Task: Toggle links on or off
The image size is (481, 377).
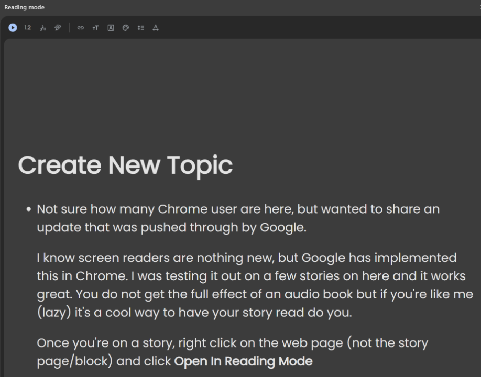Action: (80, 28)
